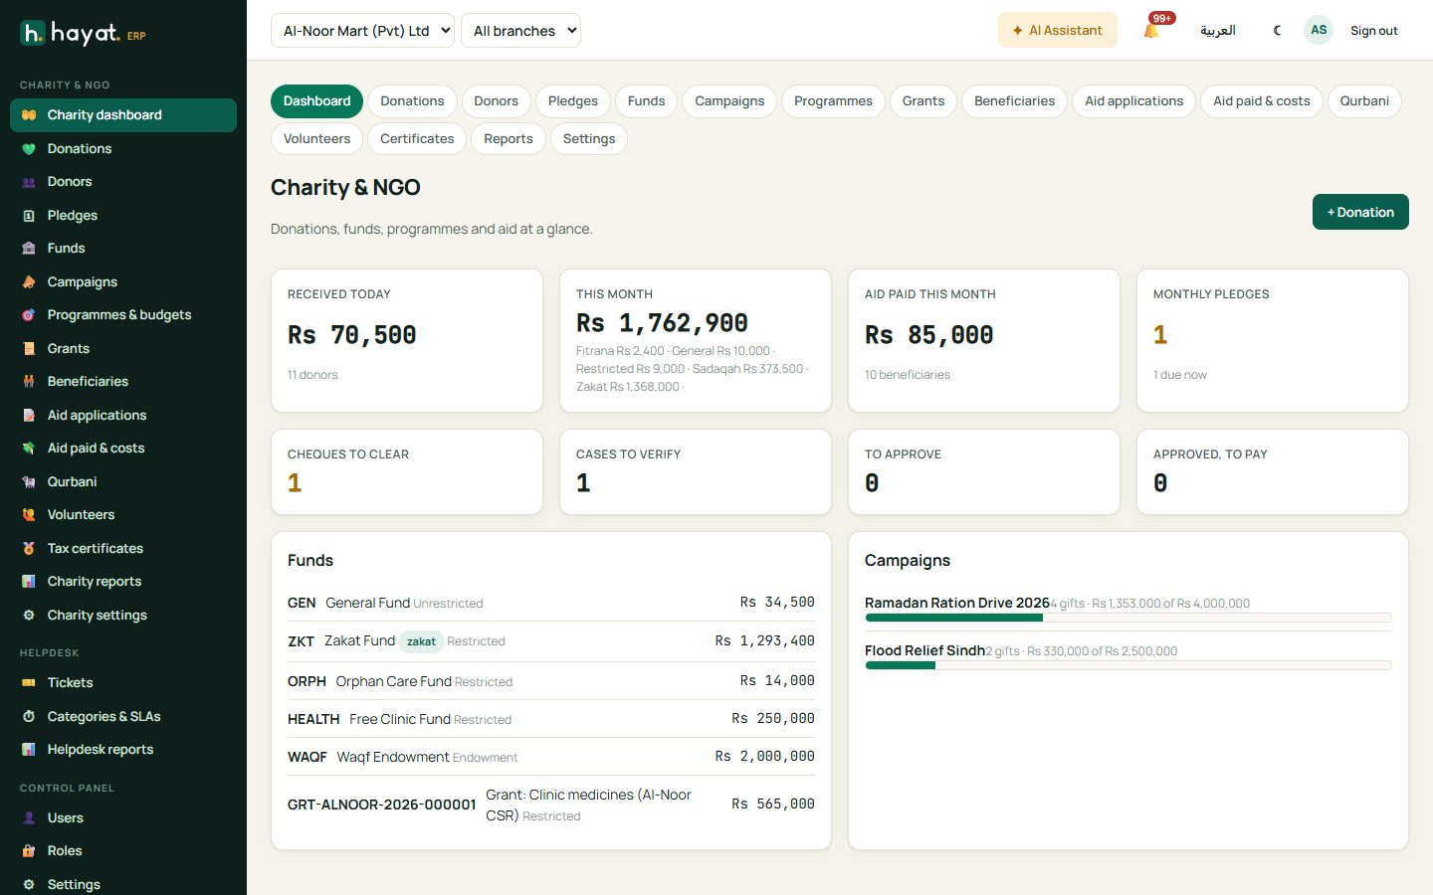
Task: Click Roles icon in Control Panel
Action: point(29,851)
